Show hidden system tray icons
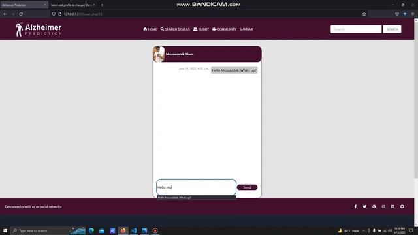418x235 pixels. (364, 230)
